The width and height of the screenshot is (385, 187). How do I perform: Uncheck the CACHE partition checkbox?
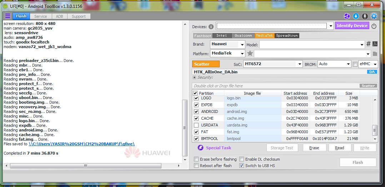[196, 119]
